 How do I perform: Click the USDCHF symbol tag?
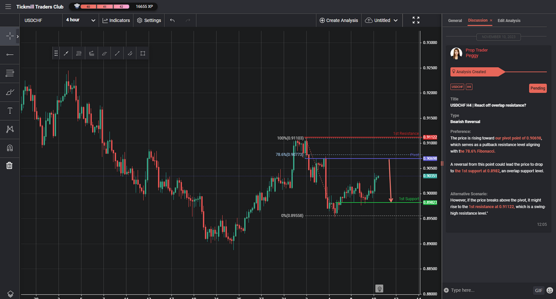(x=457, y=87)
